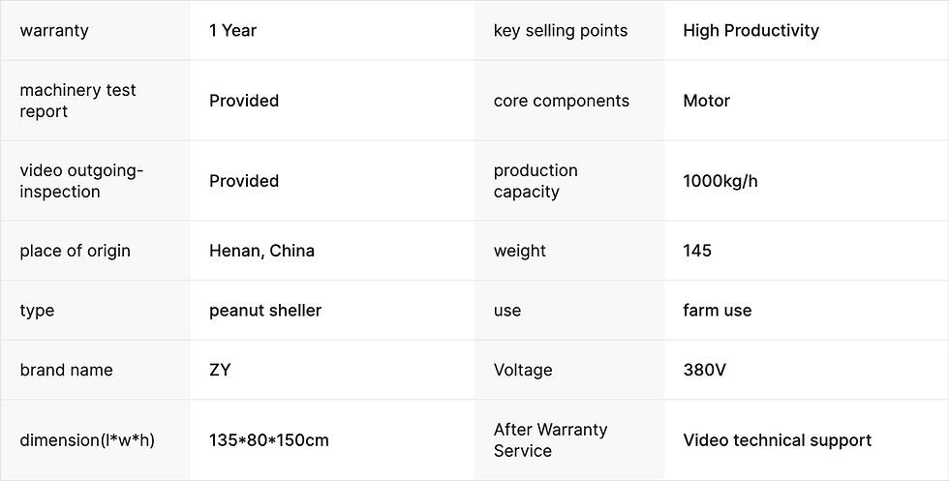
Task: Select the 'Motor' value cell
Action: click(x=707, y=101)
